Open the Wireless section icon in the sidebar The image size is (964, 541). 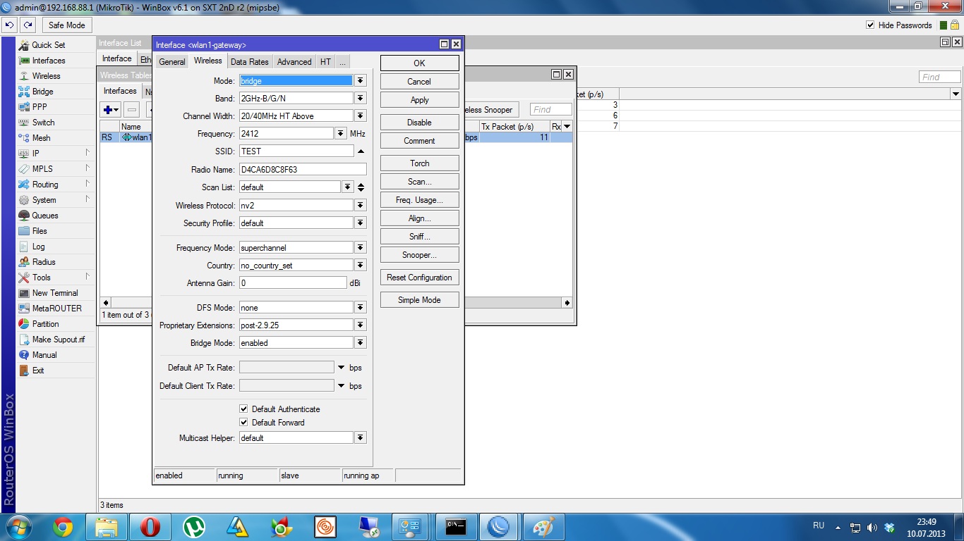25,76
